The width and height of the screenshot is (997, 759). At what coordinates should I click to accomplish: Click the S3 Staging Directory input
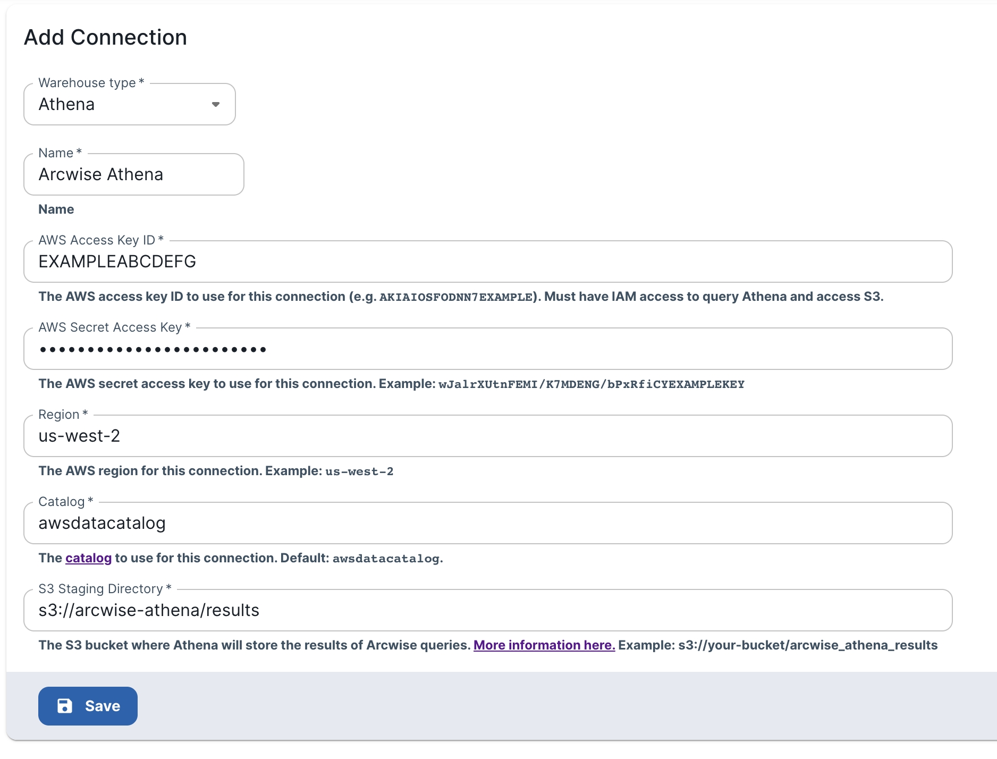point(487,611)
